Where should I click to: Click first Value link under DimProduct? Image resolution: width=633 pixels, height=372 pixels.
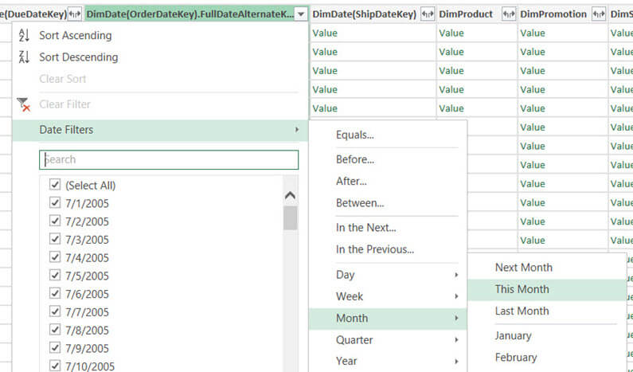pos(451,33)
